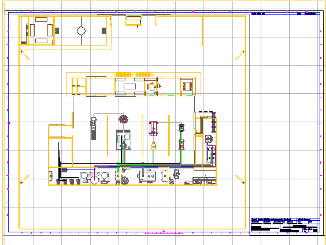The image size is (326, 245).
Task: Click the conference table with six chairs
Action: point(188,86)
